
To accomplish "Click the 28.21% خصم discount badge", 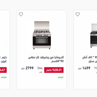I will (54, 70).
